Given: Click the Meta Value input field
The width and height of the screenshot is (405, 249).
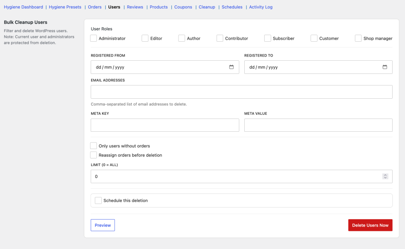Looking at the screenshot, I should [x=318, y=125].
